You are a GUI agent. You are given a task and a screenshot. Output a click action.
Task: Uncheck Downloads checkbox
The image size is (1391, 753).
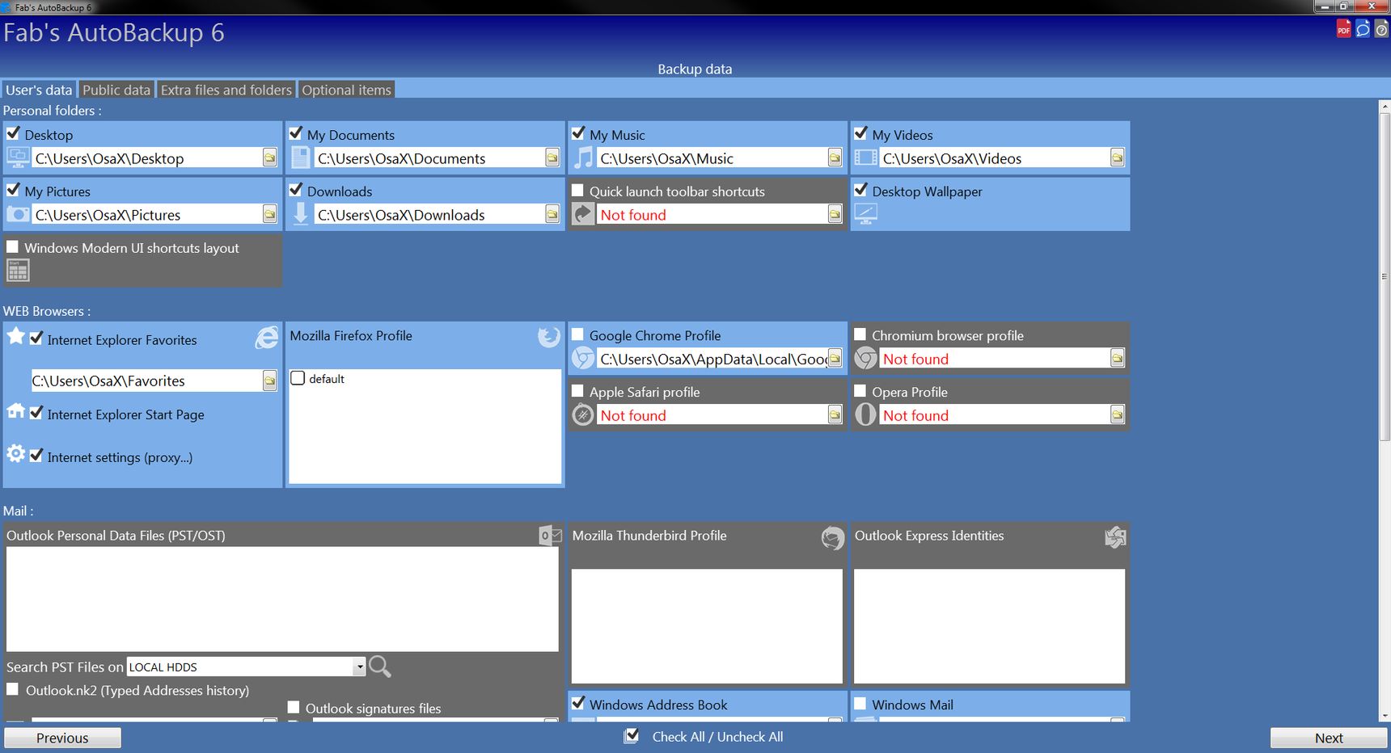pos(295,190)
